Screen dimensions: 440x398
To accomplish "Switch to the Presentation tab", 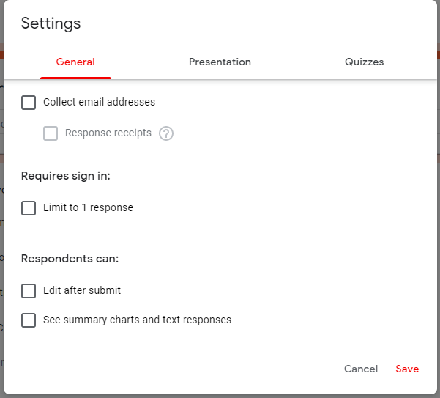I will [220, 62].
